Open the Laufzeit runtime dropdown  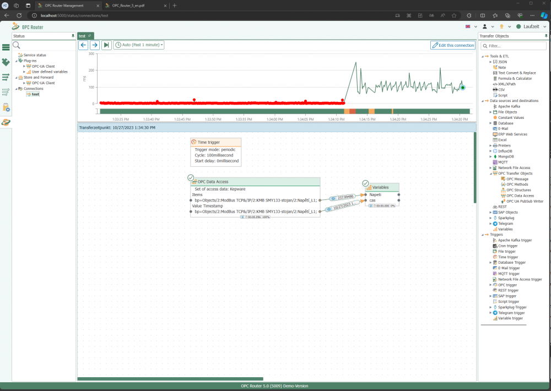531,26
